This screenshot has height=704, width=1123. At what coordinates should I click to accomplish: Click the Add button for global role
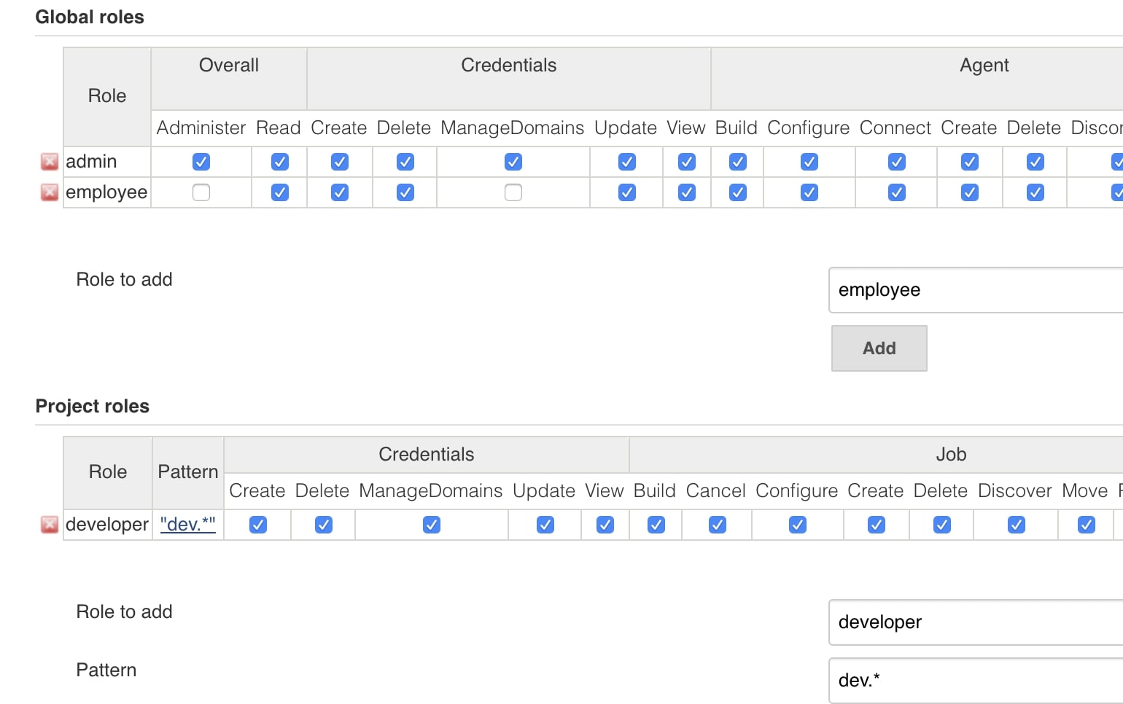click(x=879, y=348)
